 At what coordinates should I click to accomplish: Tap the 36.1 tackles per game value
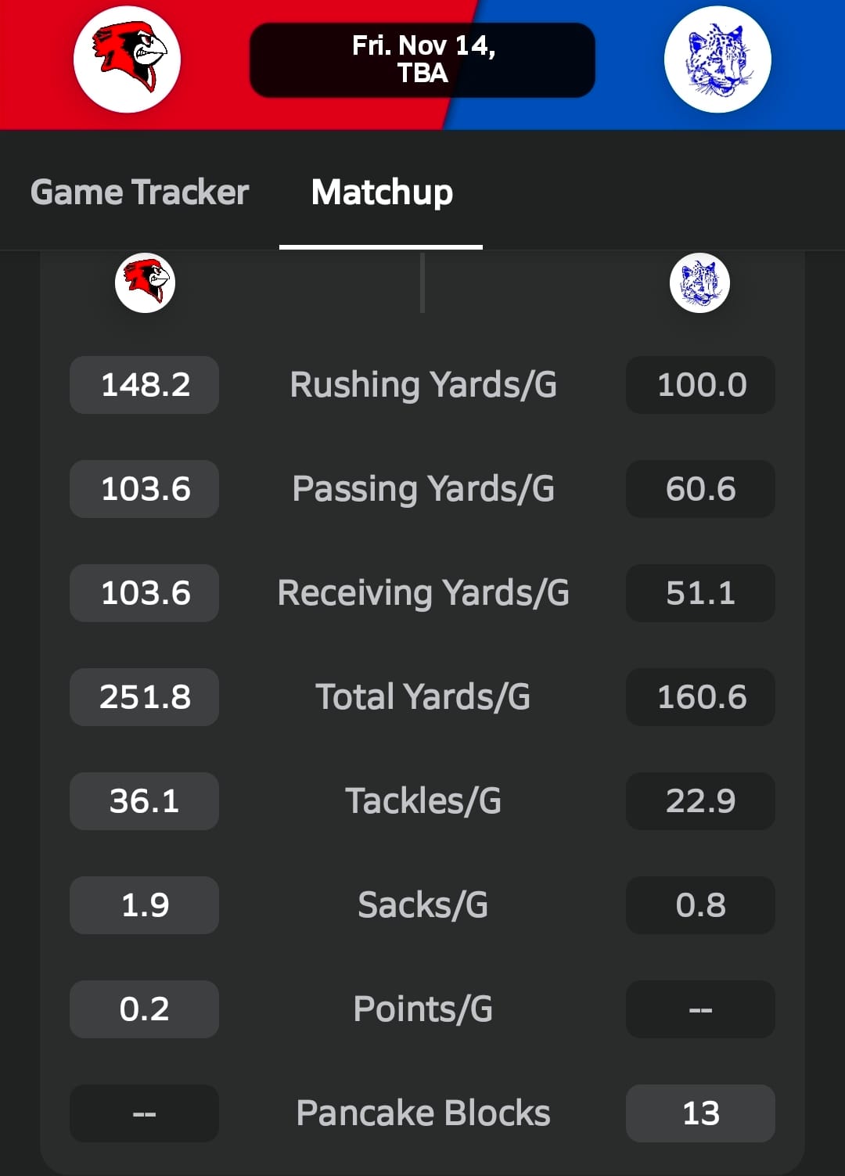tap(145, 801)
